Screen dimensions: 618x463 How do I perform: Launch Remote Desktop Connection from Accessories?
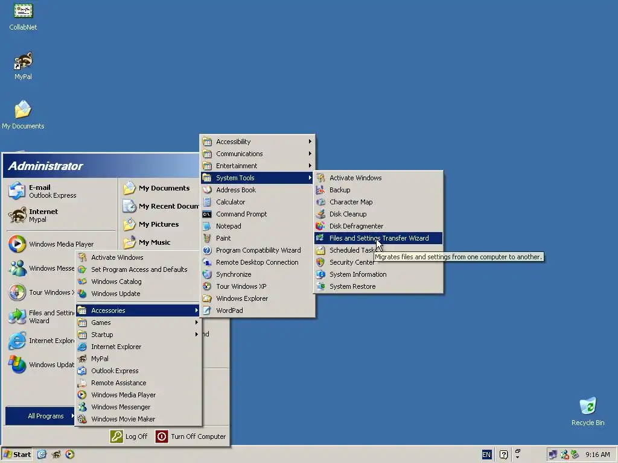click(x=257, y=262)
